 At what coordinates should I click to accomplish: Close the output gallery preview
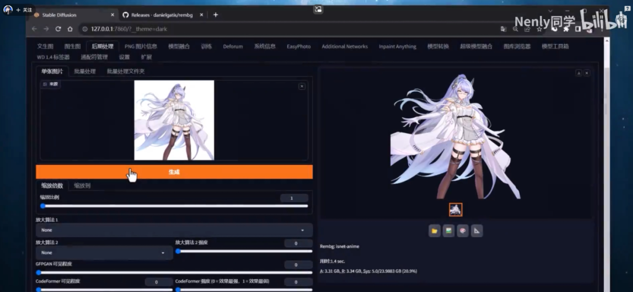[x=587, y=73]
